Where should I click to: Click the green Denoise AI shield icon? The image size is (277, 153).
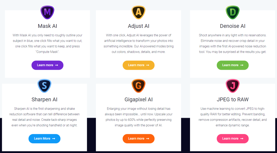pos(233,12)
